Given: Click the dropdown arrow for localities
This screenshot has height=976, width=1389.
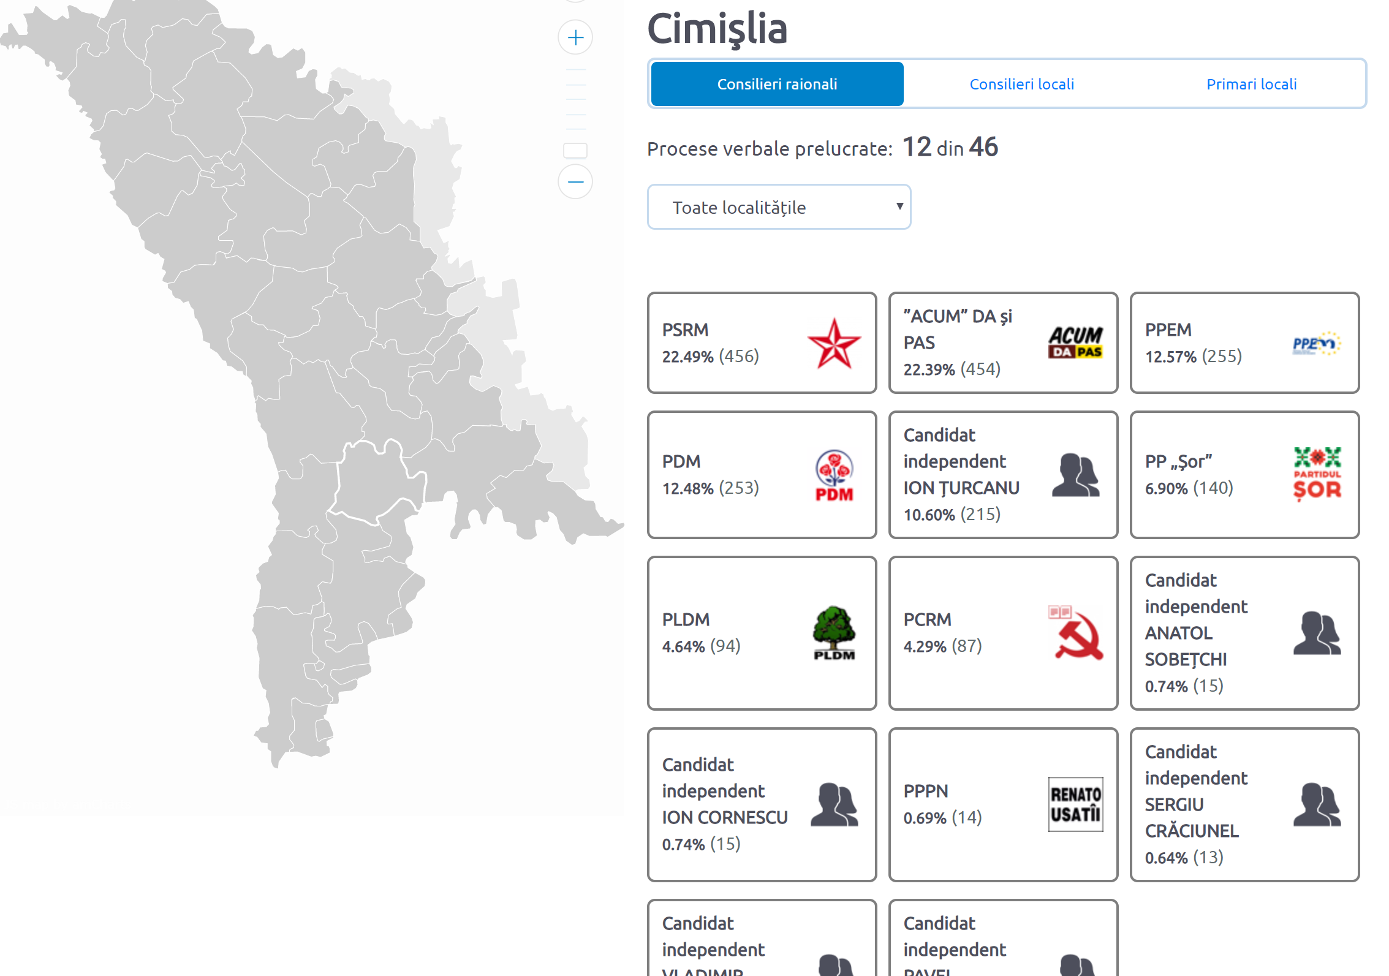Looking at the screenshot, I should [x=899, y=206].
